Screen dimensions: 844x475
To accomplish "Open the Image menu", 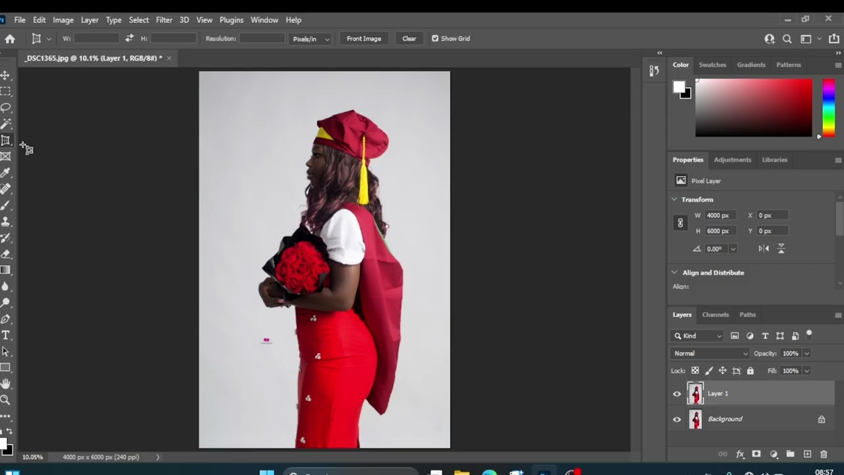I will (63, 20).
